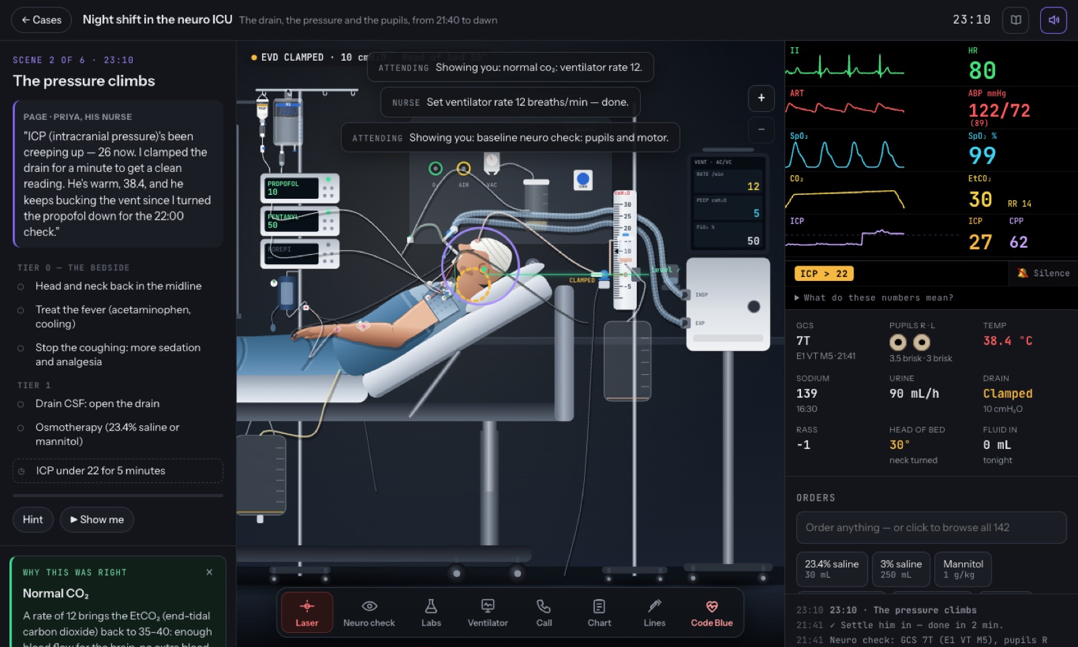
Task: Click the yellow AIR wall outlet
Action: [x=464, y=168]
